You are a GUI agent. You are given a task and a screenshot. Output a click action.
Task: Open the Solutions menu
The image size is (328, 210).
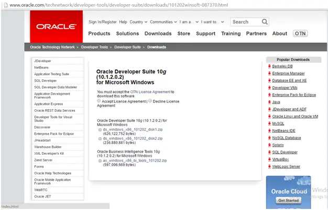tap(127, 33)
